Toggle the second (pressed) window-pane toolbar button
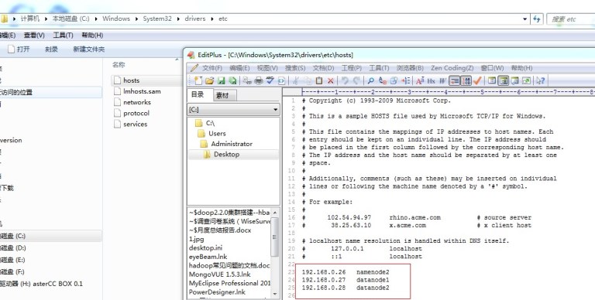595x300 pixels. [503, 80]
